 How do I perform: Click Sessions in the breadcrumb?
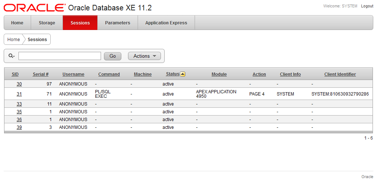(37, 40)
